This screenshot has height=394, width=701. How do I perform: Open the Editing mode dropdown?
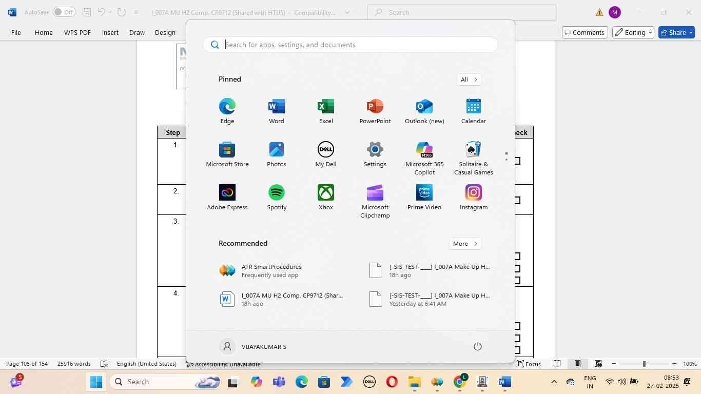click(x=633, y=32)
